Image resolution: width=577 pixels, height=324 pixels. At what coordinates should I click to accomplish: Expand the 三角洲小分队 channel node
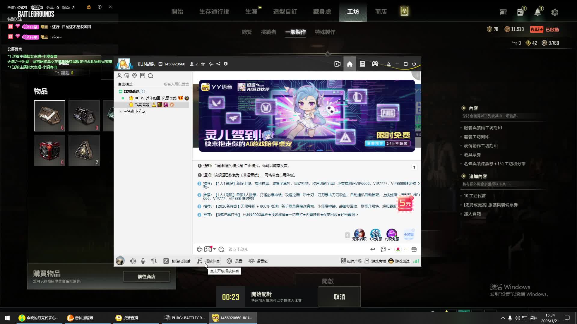[121, 111]
